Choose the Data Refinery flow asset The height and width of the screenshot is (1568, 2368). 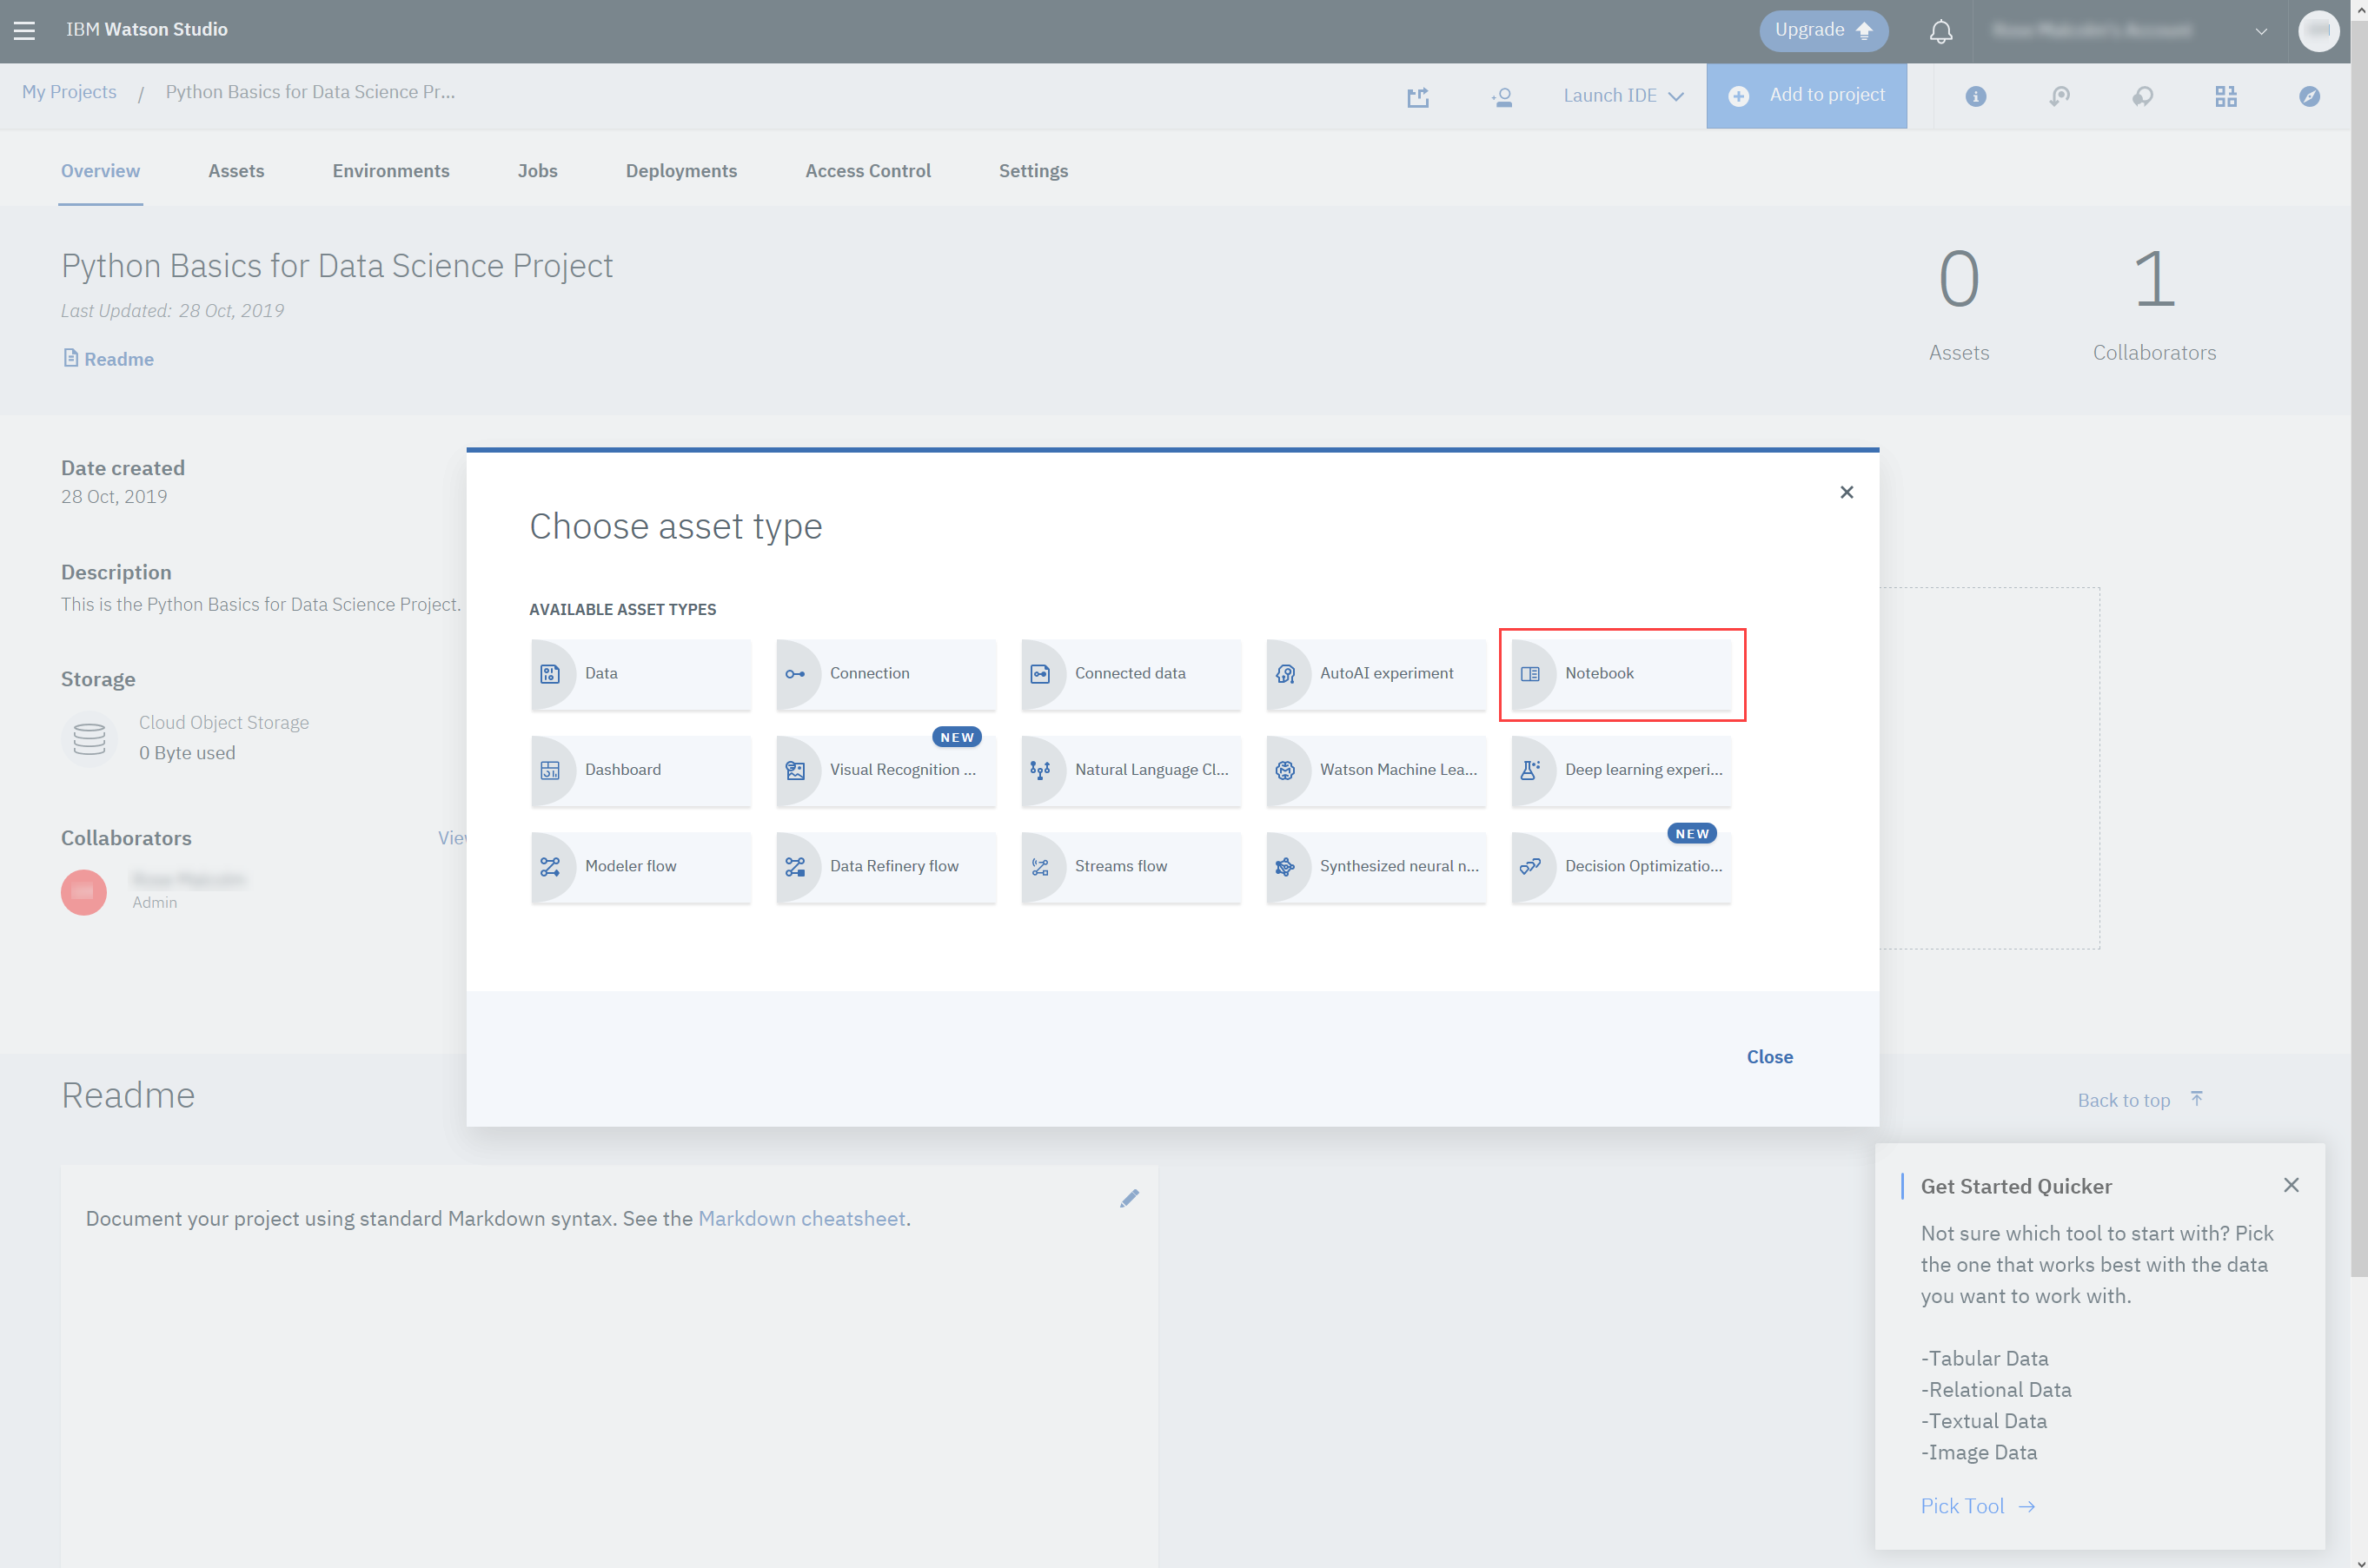click(x=886, y=866)
